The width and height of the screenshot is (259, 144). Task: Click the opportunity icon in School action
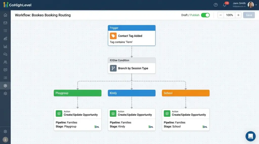(167, 114)
